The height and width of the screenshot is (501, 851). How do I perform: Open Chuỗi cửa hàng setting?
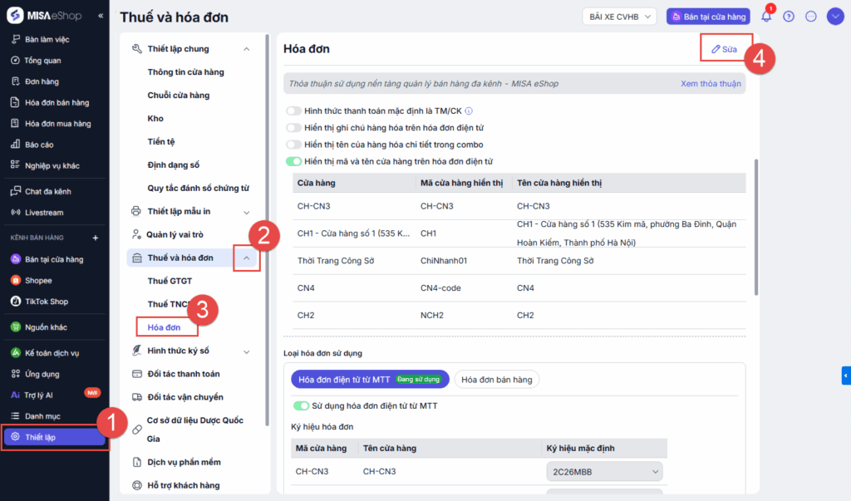(x=179, y=95)
